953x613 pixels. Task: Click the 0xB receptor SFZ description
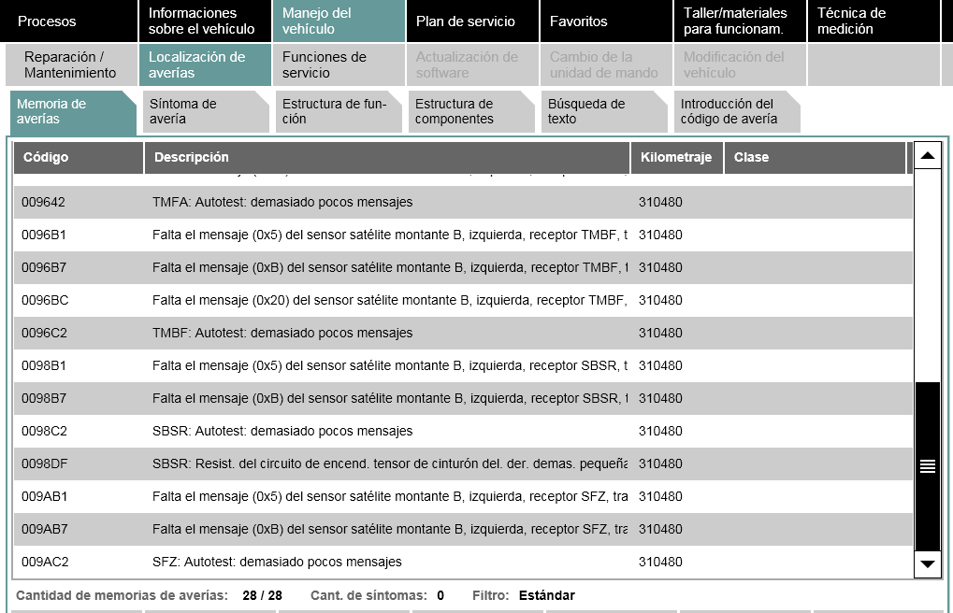coord(390,529)
